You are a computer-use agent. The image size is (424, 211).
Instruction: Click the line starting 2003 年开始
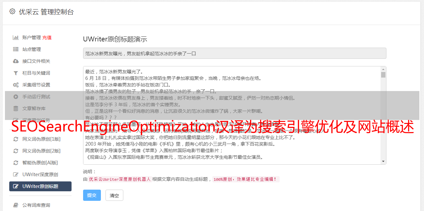coord(180,144)
